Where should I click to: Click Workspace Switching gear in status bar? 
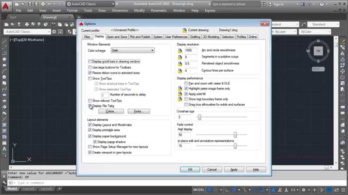[x=304, y=190]
